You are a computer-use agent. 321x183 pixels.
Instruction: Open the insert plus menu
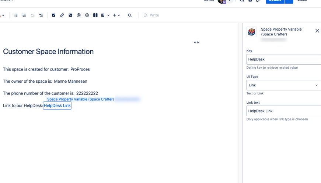click(x=116, y=15)
